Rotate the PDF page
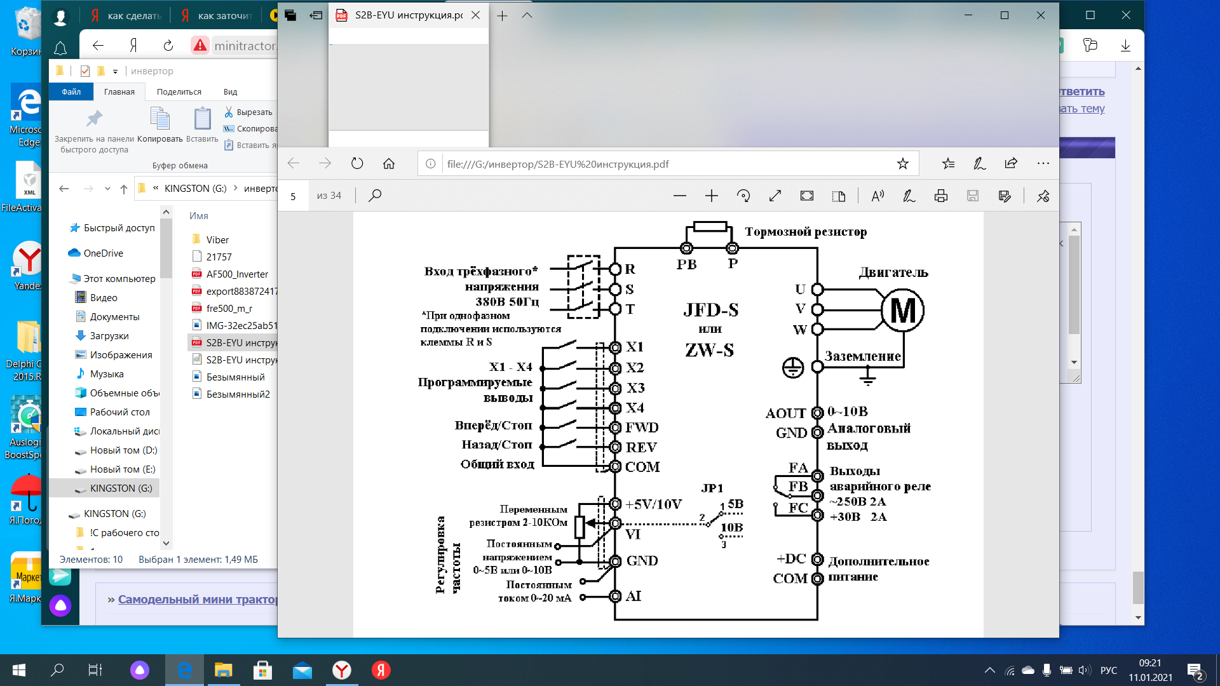This screenshot has width=1220, height=686. [743, 196]
